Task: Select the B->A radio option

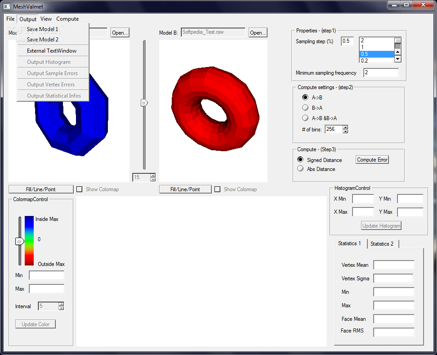Action: pyautogui.click(x=305, y=108)
